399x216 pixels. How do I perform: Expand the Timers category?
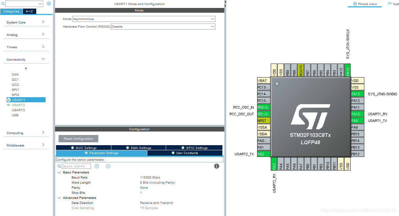click(26, 47)
